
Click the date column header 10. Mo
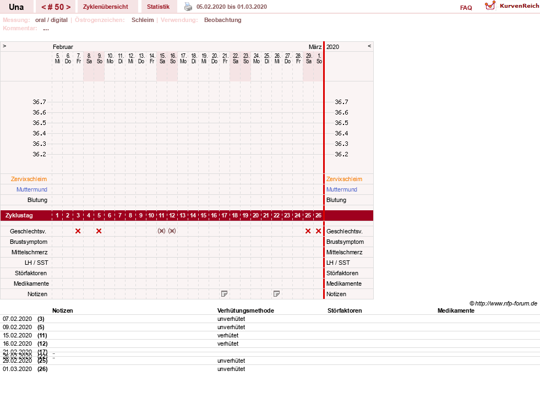(x=110, y=58)
